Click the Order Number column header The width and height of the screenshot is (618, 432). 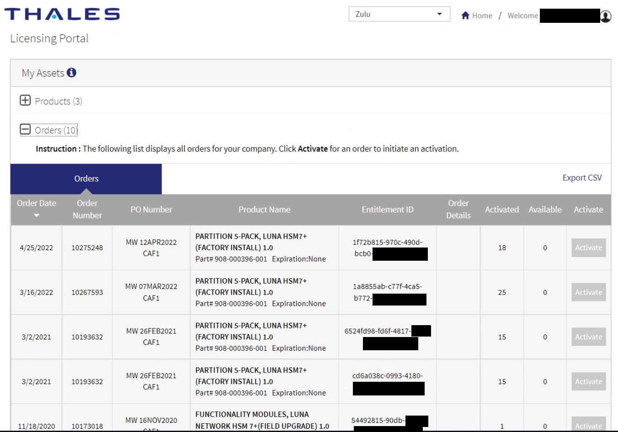[x=87, y=209]
